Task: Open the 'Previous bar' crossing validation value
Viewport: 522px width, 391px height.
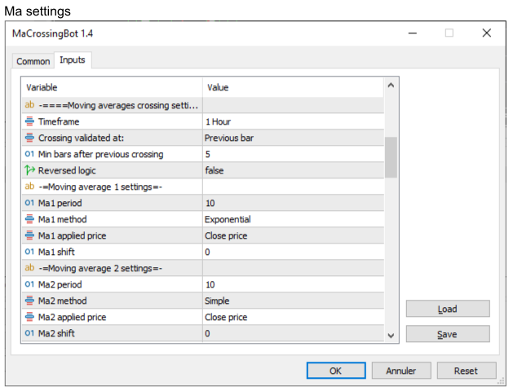Action: pyautogui.click(x=293, y=138)
